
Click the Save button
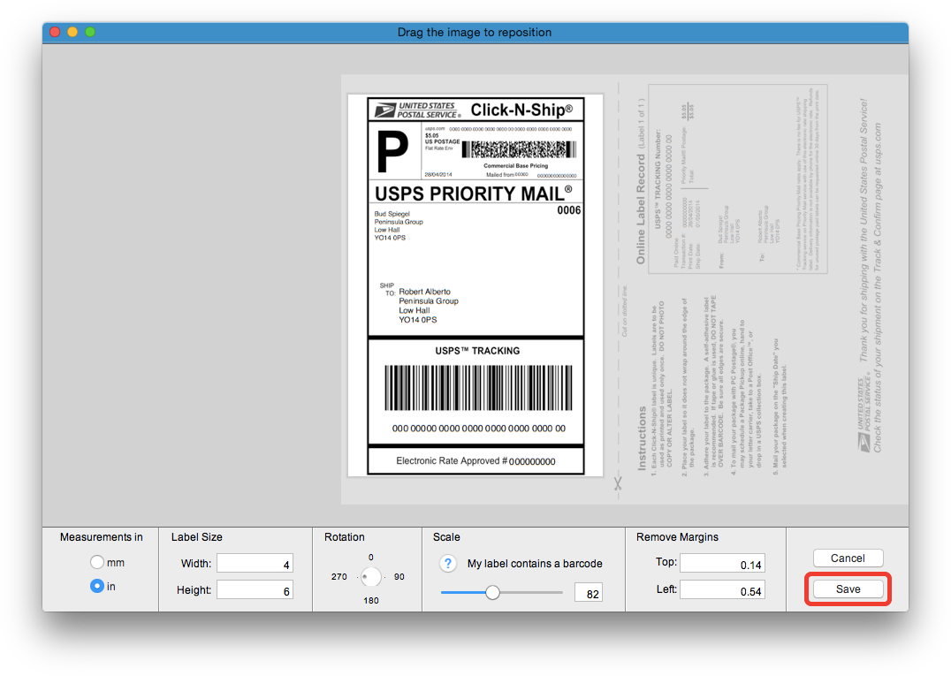tap(848, 589)
